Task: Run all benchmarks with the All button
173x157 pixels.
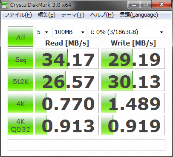Action: click(20, 37)
